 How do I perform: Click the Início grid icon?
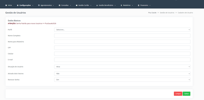coord(6,6)
